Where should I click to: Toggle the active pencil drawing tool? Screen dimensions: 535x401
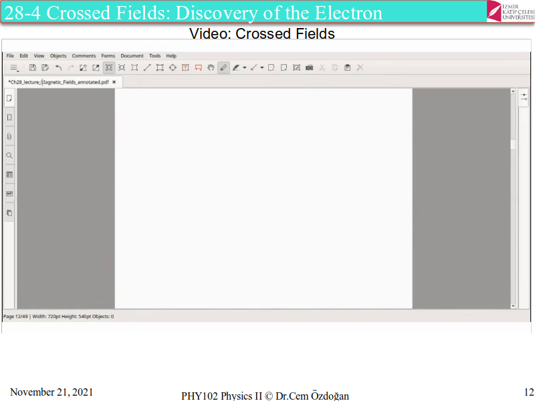(223, 68)
